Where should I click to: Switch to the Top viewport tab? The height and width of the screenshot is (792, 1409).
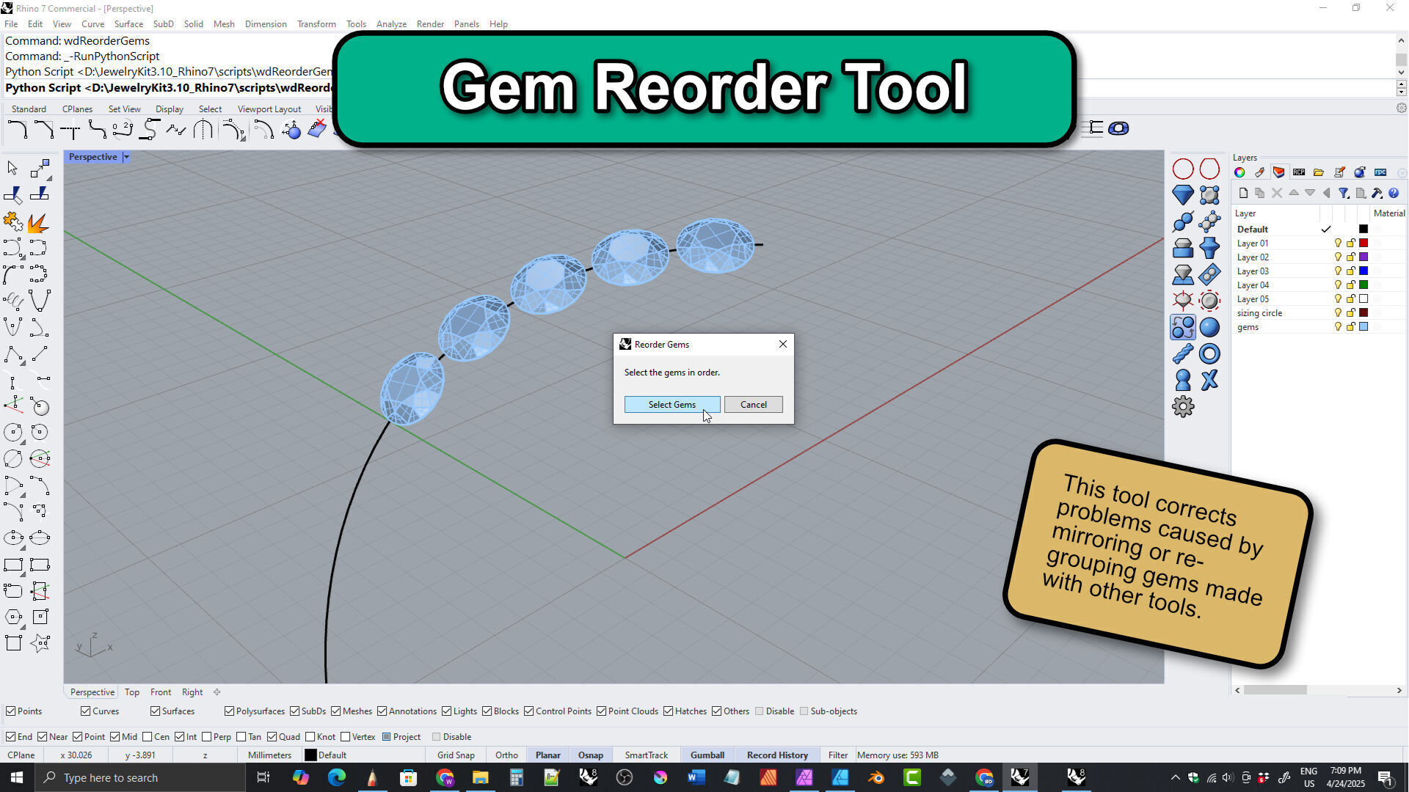tap(131, 692)
